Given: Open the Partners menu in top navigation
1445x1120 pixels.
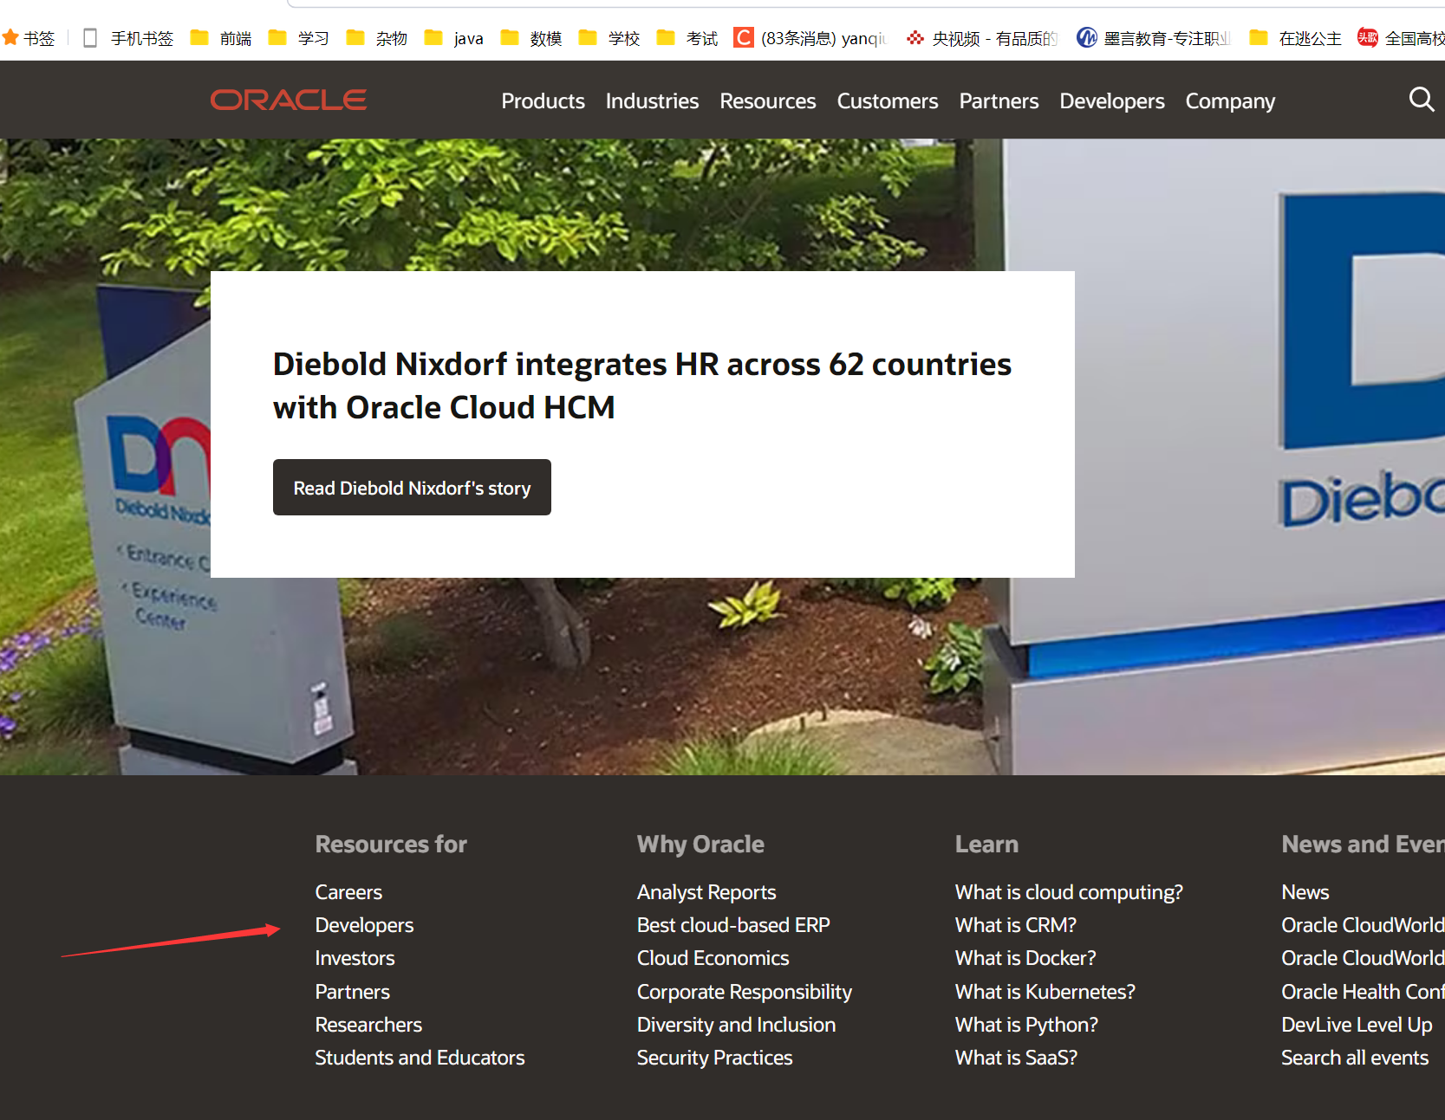Looking at the screenshot, I should pos(999,101).
